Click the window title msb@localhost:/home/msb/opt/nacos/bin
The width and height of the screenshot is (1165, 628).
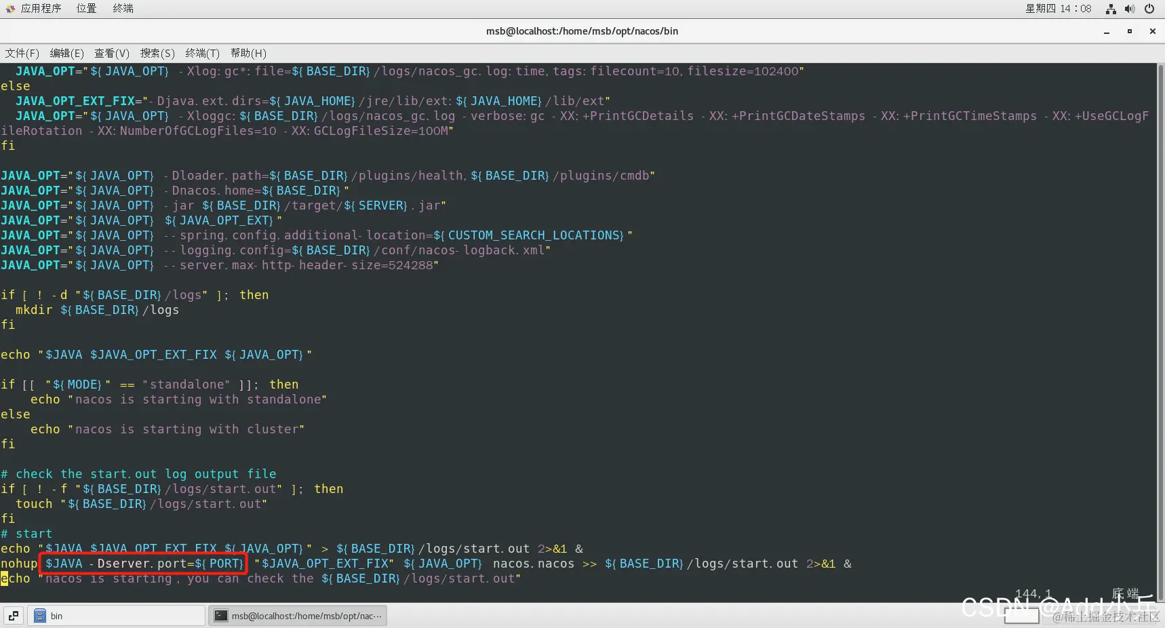point(582,31)
